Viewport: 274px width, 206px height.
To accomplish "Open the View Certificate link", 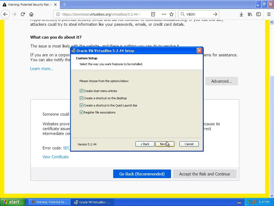I will pos(56,157).
